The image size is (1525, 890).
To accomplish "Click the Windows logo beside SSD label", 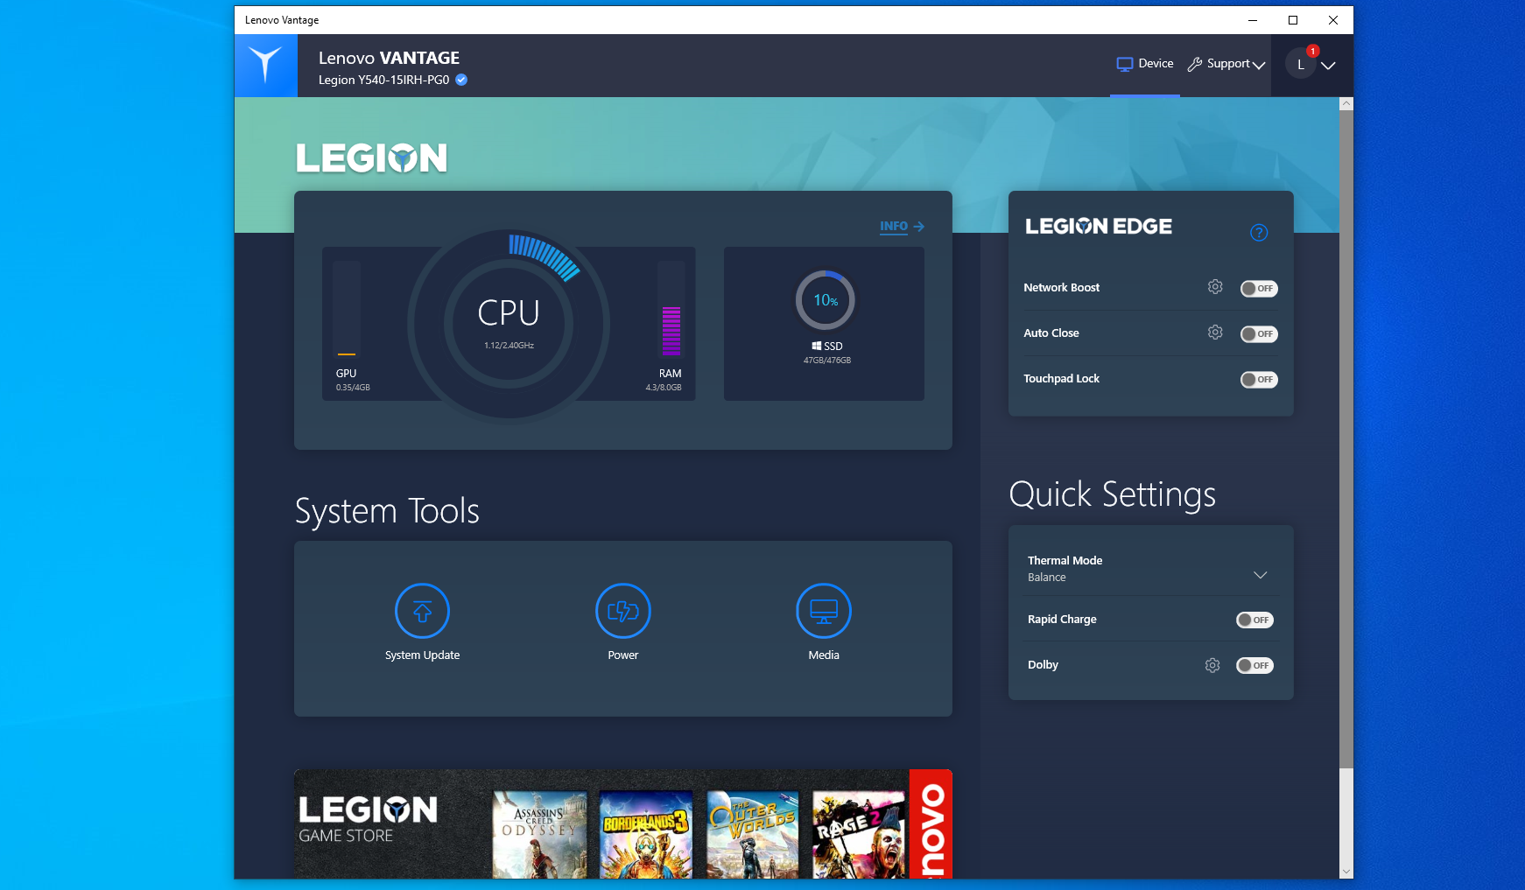I will (x=816, y=347).
